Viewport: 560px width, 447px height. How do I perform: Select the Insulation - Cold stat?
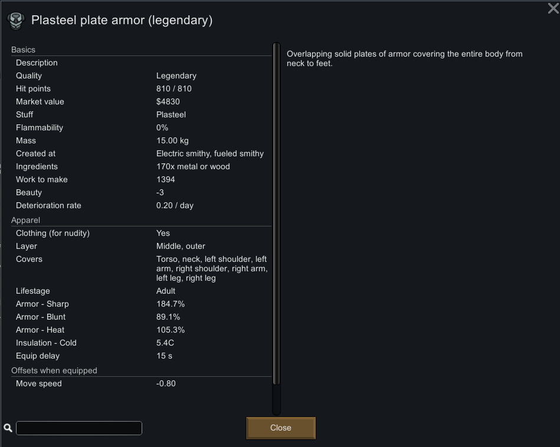(x=142, y=343)
